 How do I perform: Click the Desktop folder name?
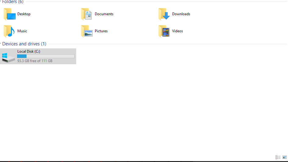pos(24,14)
